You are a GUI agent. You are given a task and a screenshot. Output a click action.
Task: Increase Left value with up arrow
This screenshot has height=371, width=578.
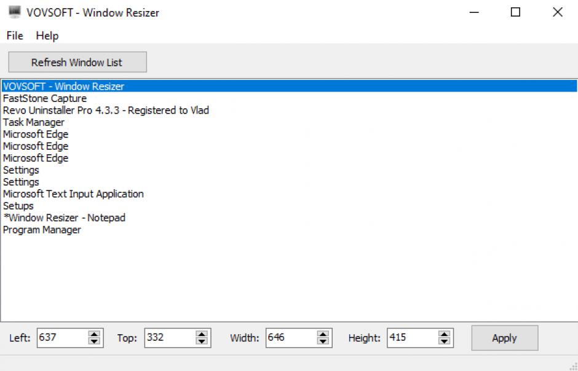(94, 334)
